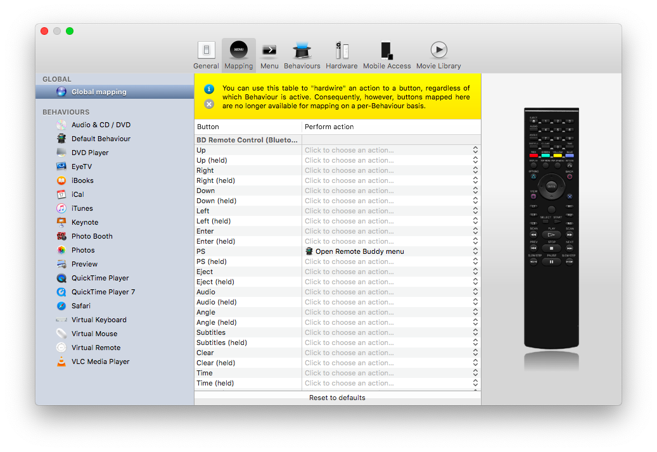Screen dimensions: 657x452
Task: Click the QuickTime Player 7 icon
Action: 61,292
